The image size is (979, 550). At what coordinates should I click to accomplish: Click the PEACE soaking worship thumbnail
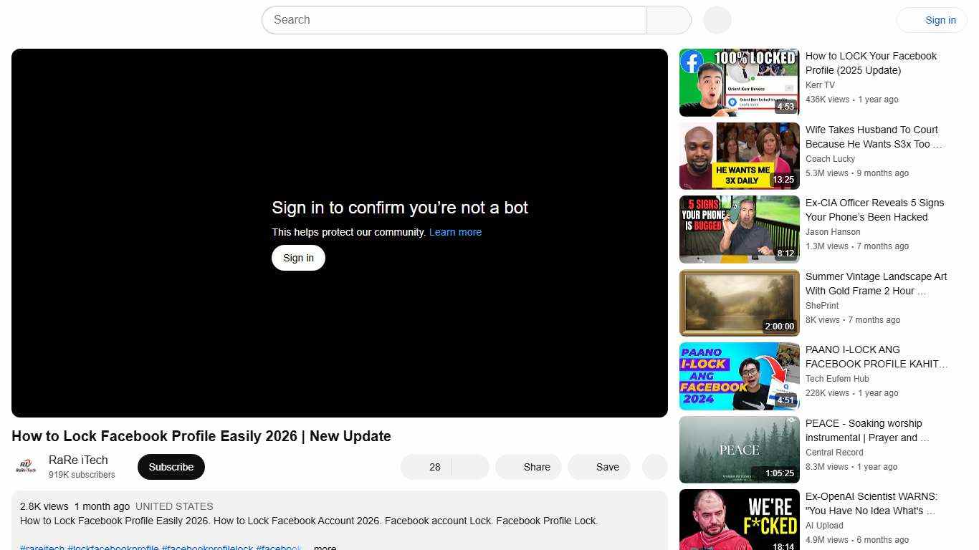(739, 449)
